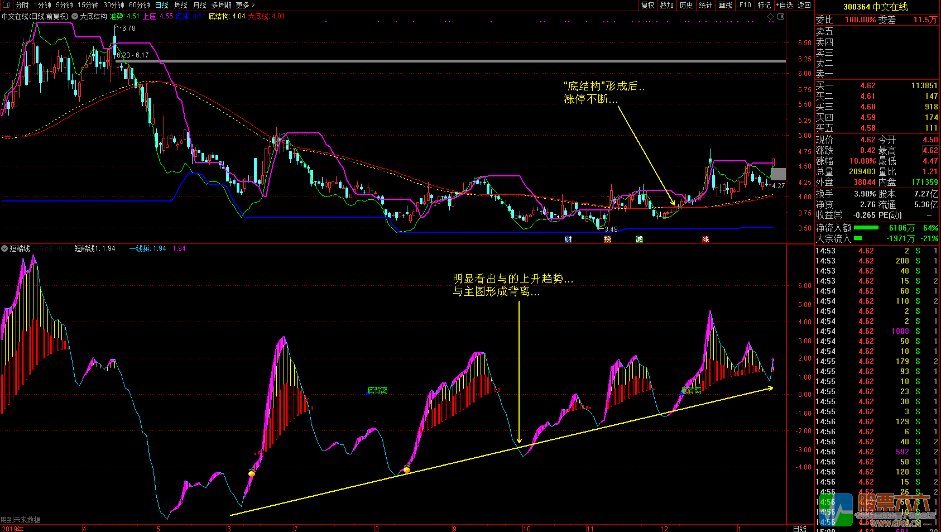Click the gold ball signal near August
This screenshot has height=532, width=941.
(407, 469)
